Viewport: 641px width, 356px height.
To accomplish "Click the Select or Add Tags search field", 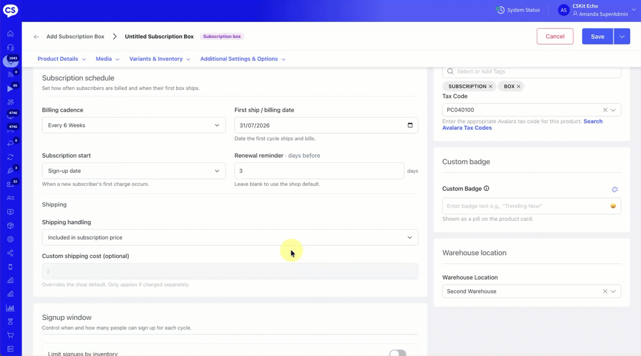I will [x=532, y=72].
